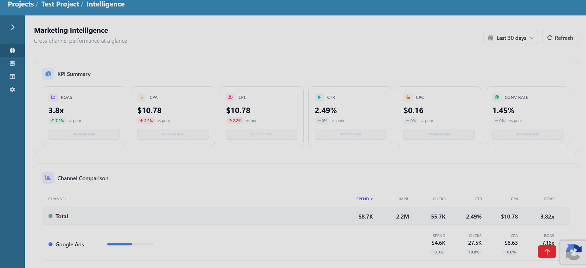
Task: Click the CPL user-plus icon
Action: tap(231, 97)
